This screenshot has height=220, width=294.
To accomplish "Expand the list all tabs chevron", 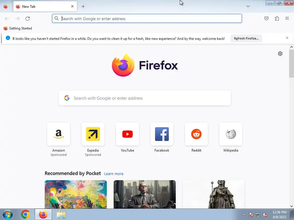I will 248,6.
